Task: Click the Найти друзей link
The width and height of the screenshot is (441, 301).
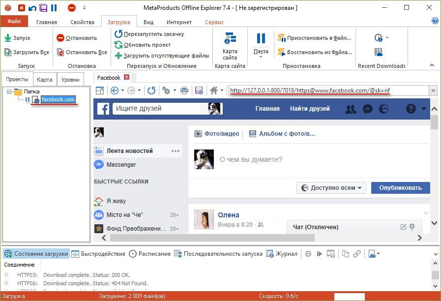Action: [310, 109]
